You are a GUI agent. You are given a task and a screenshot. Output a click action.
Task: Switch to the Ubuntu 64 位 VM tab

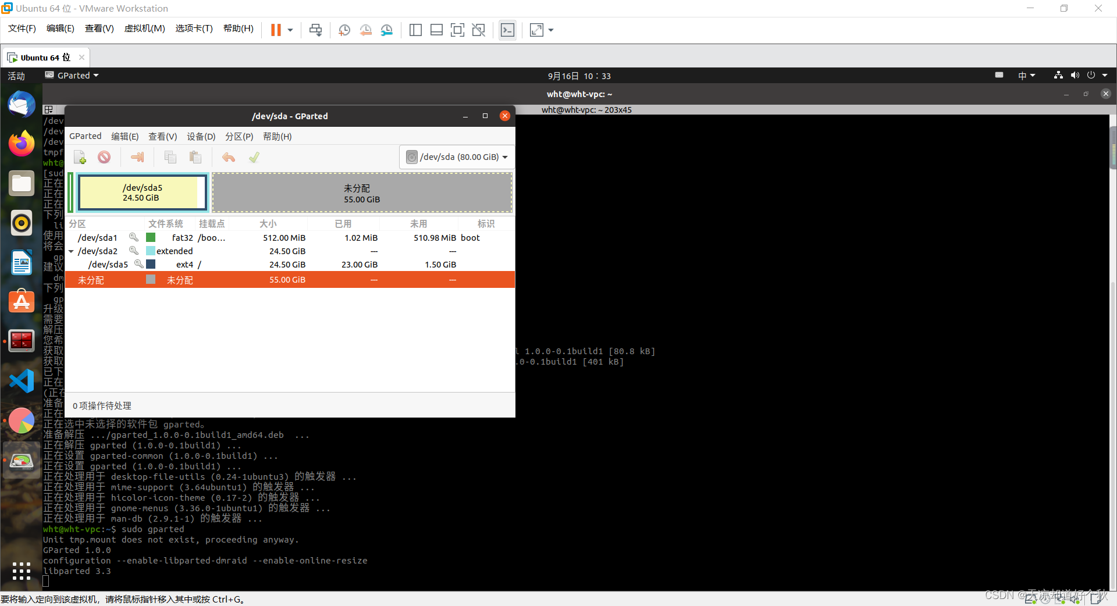(45, 57)
